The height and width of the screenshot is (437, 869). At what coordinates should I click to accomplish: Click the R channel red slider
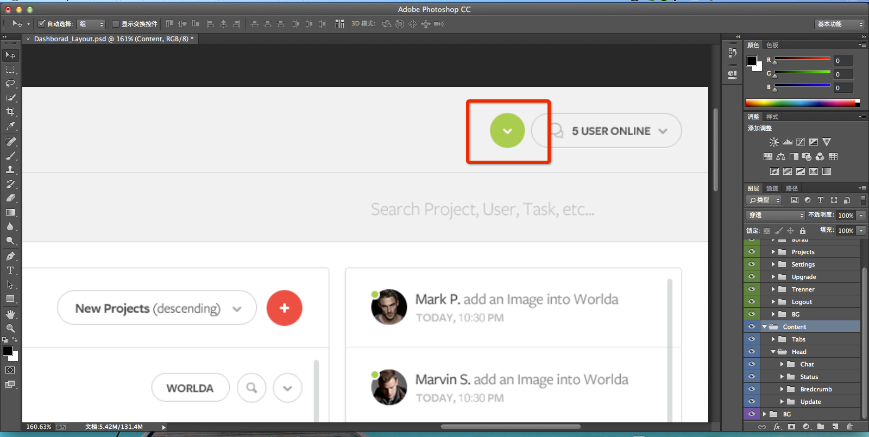tap(802, 59)
